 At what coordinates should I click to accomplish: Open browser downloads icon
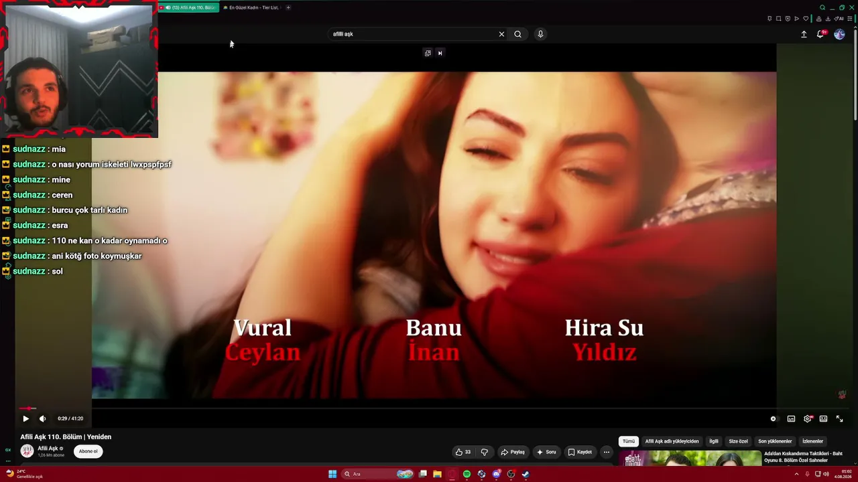(828, 19)
